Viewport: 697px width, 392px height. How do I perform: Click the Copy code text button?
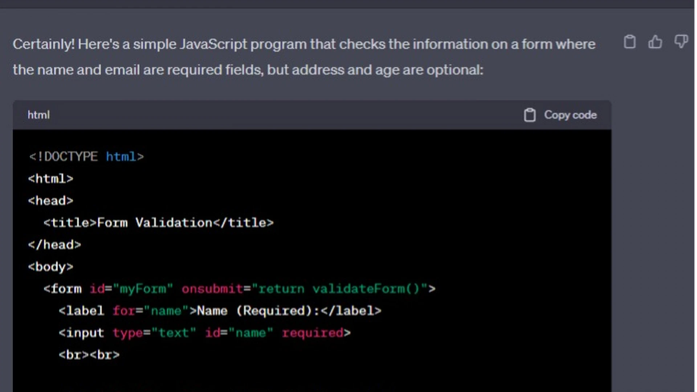point(570,115)
